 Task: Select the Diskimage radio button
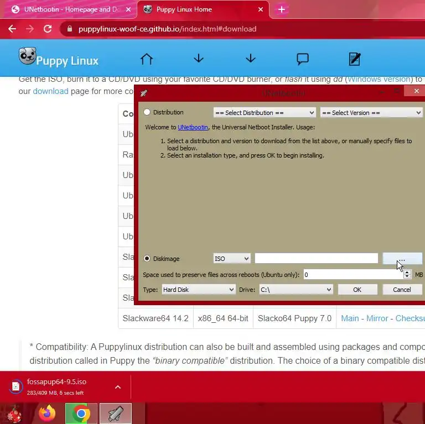(x=147, y=258)
